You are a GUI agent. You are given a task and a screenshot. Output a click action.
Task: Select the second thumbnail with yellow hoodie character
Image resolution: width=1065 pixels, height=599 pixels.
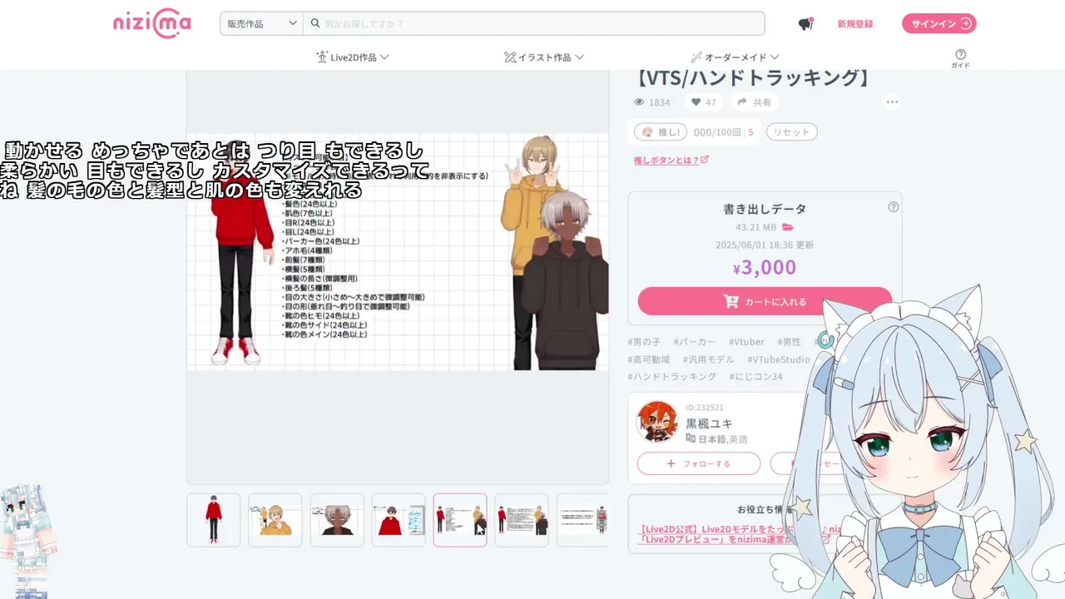(275, 520)
